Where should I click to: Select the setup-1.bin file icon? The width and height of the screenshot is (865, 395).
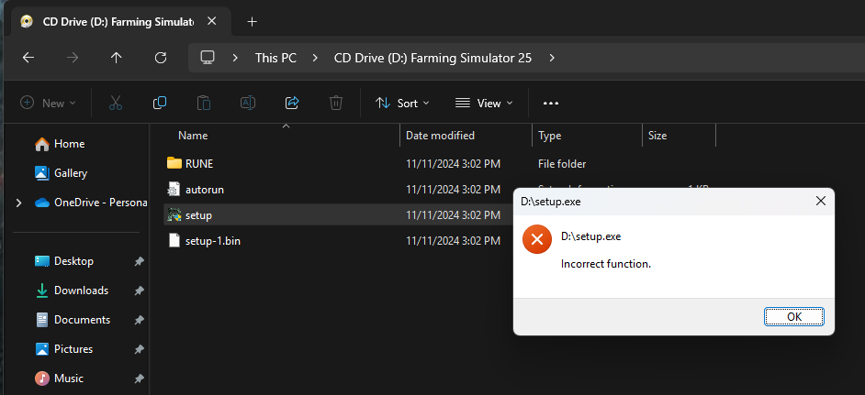pos(174,241)
